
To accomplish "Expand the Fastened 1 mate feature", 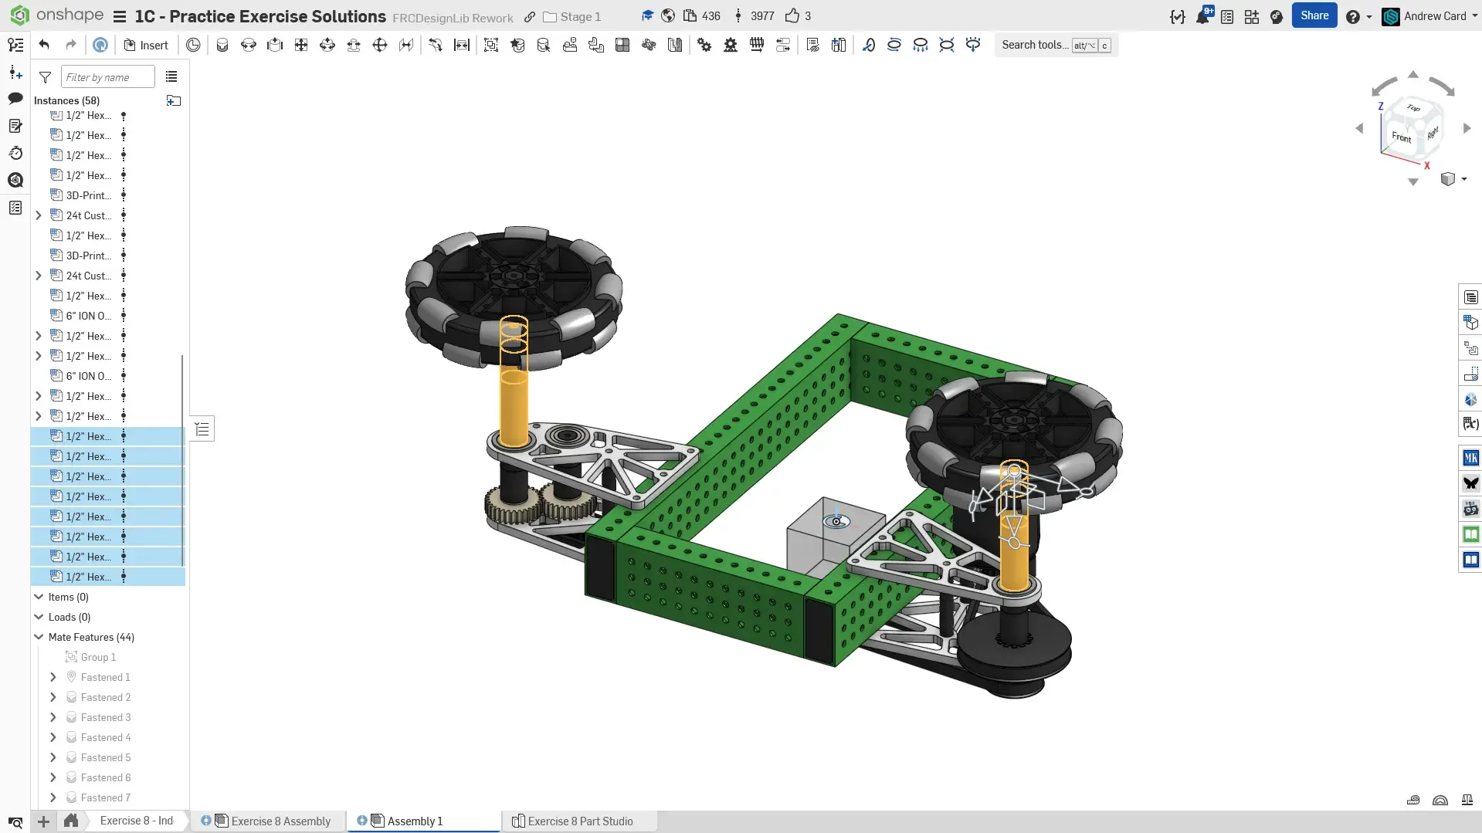I will click(x=53, y=677).
